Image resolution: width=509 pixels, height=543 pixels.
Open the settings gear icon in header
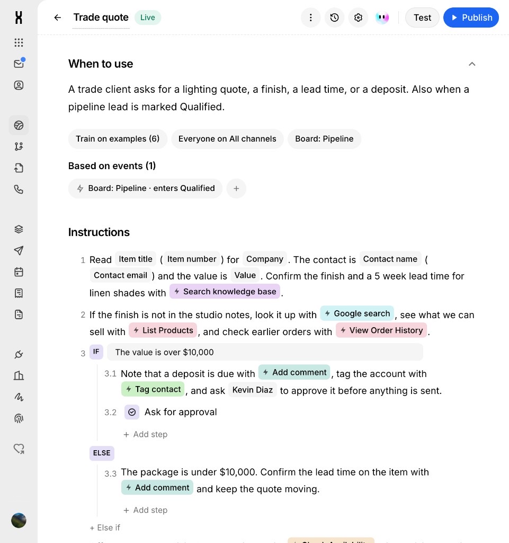click(358, 17)
